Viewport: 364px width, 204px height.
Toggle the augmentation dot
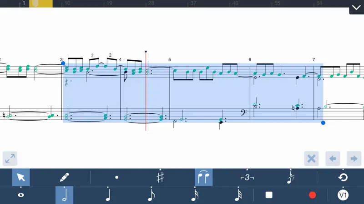(x=117, y=177)
